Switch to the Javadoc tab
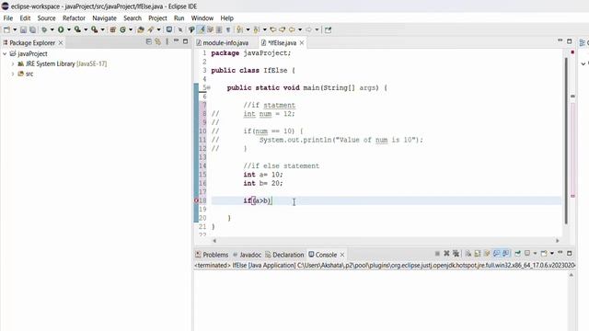The width and height of the screenshot is (589, 331). point(247,255)
